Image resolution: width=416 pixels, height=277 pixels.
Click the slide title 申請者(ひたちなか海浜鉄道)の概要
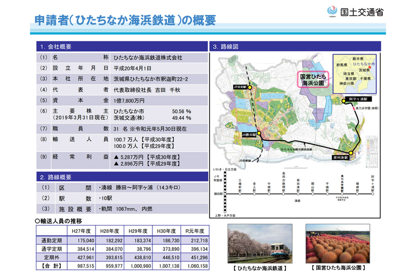click(125, 20)
